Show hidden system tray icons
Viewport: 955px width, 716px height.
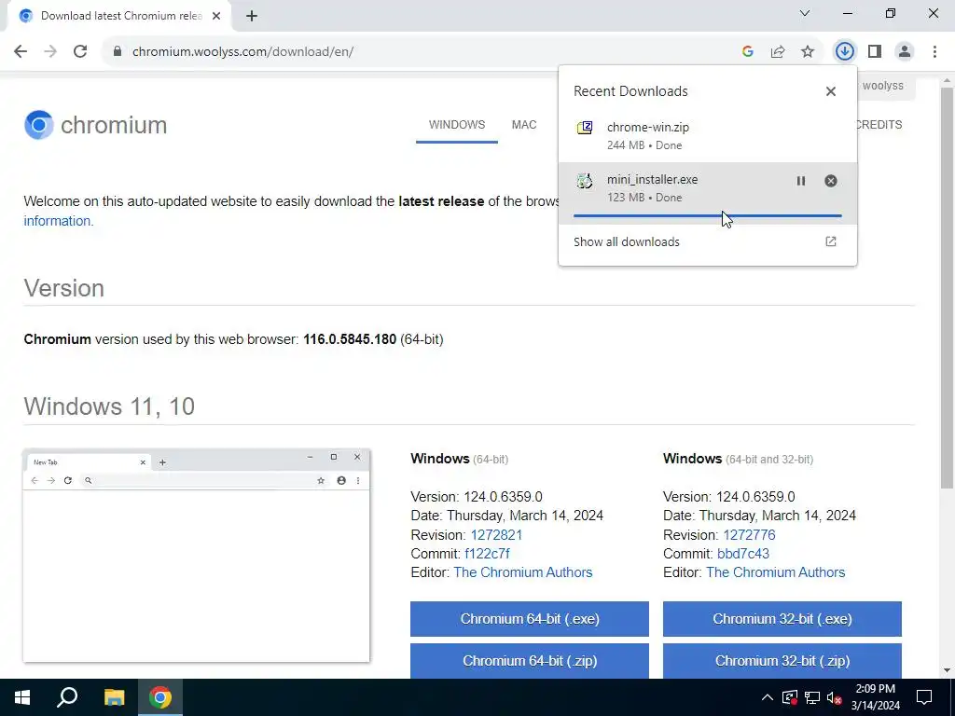(x=768, y=697)
